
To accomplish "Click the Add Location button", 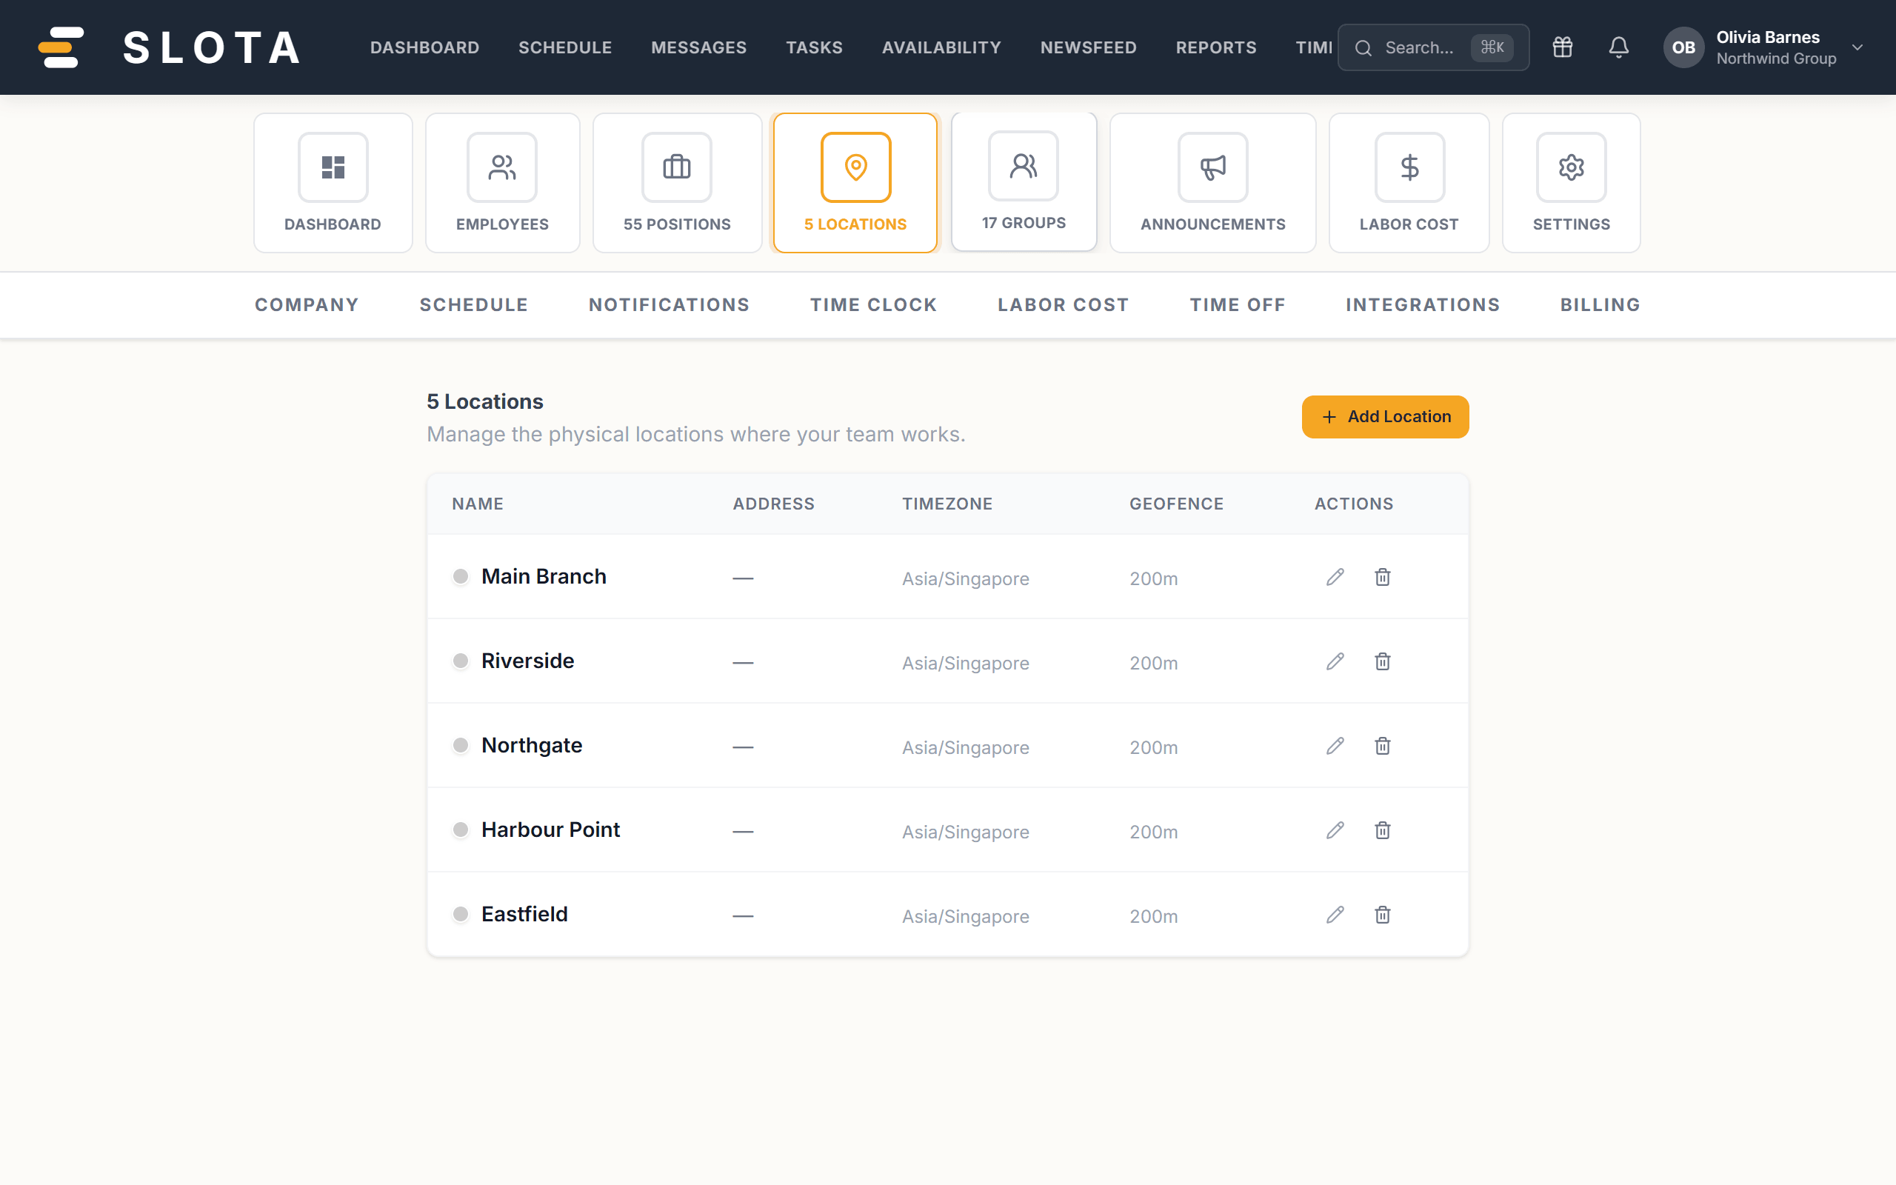I will click(1384, 417).
